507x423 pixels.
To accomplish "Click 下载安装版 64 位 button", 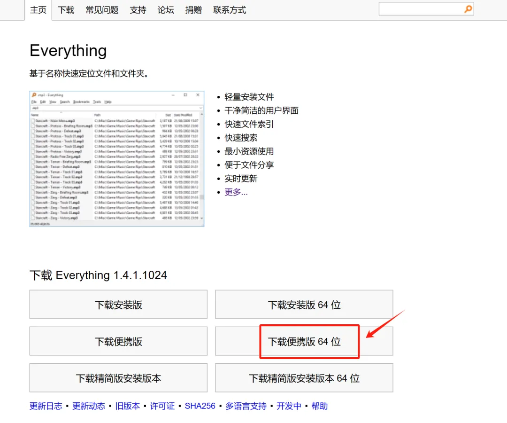I will tap(304, 305).
